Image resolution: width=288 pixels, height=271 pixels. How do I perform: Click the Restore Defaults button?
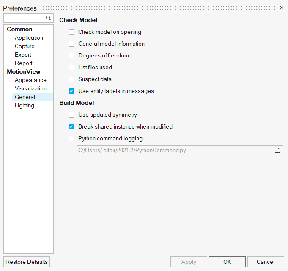(27, 262)
